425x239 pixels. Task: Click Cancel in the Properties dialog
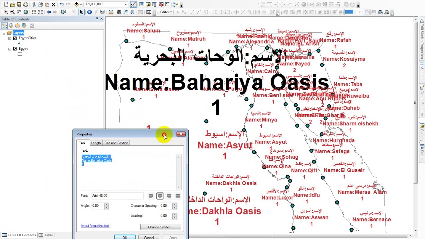149,237
